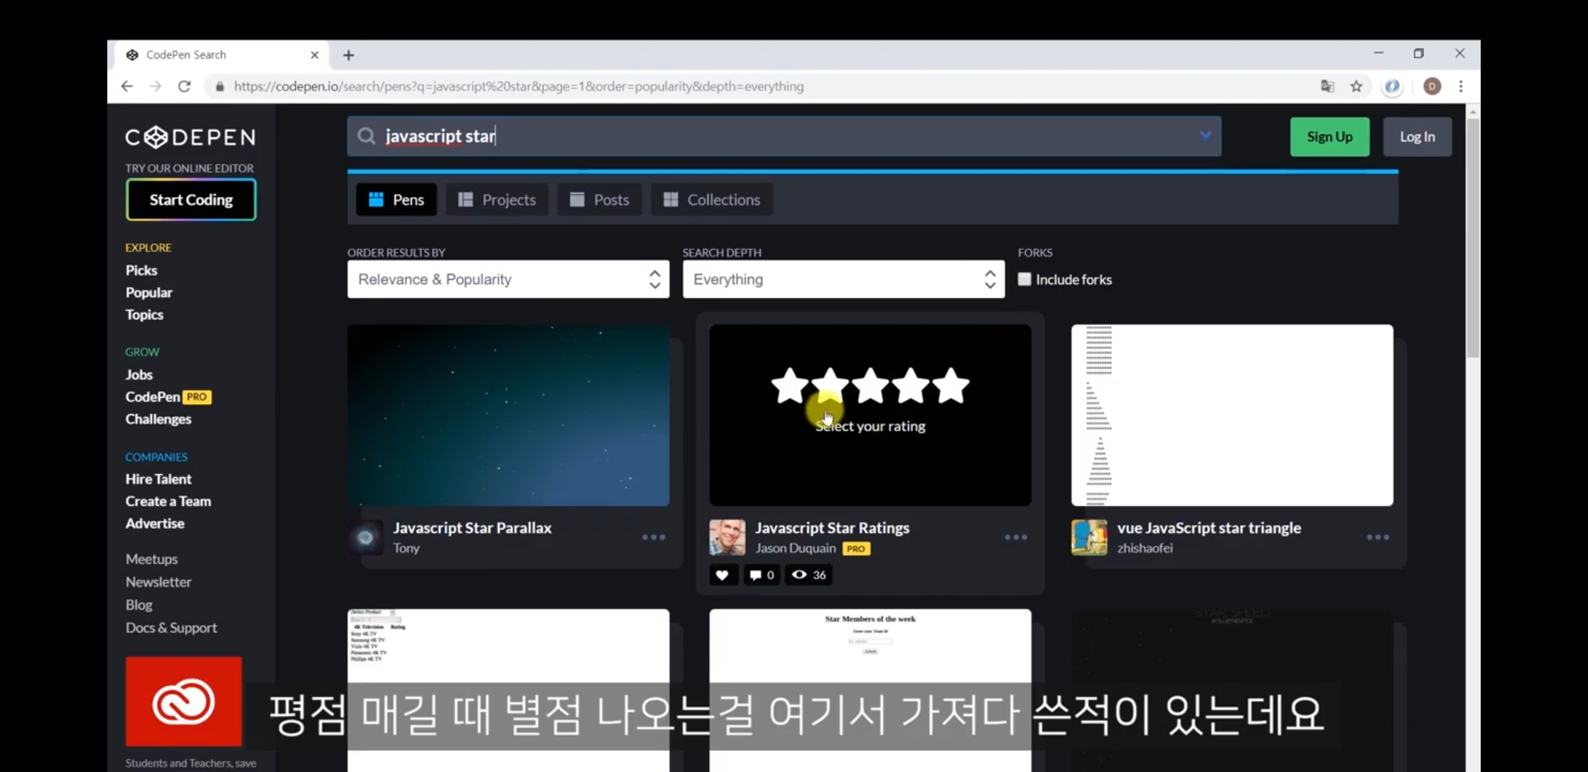Click the lock icon in address bar

pos(219,86)
